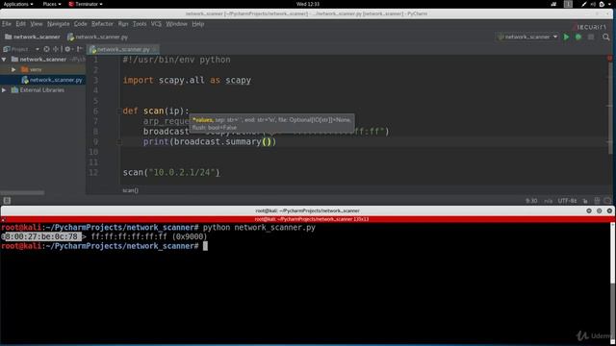Expand External Libraries node
The height and width of the screenshot is (346, 616).
pos(4,89)
